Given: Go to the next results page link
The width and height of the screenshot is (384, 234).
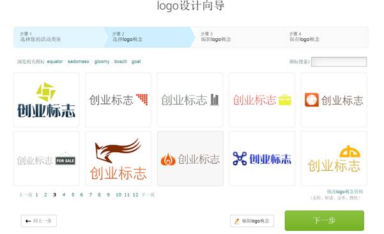Looking at the screenshot, I should tap(148, 195).
